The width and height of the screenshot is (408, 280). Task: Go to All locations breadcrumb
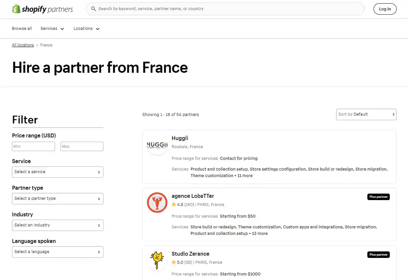pos(23,45)
